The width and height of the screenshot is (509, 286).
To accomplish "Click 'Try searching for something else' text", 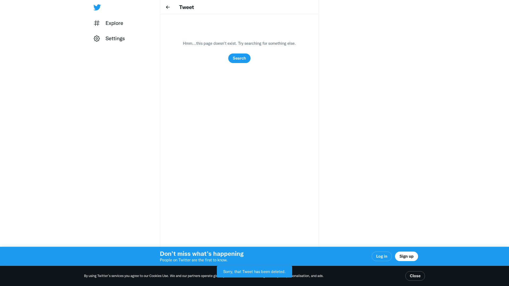I will pyautogui.click(x=266, y=43).
